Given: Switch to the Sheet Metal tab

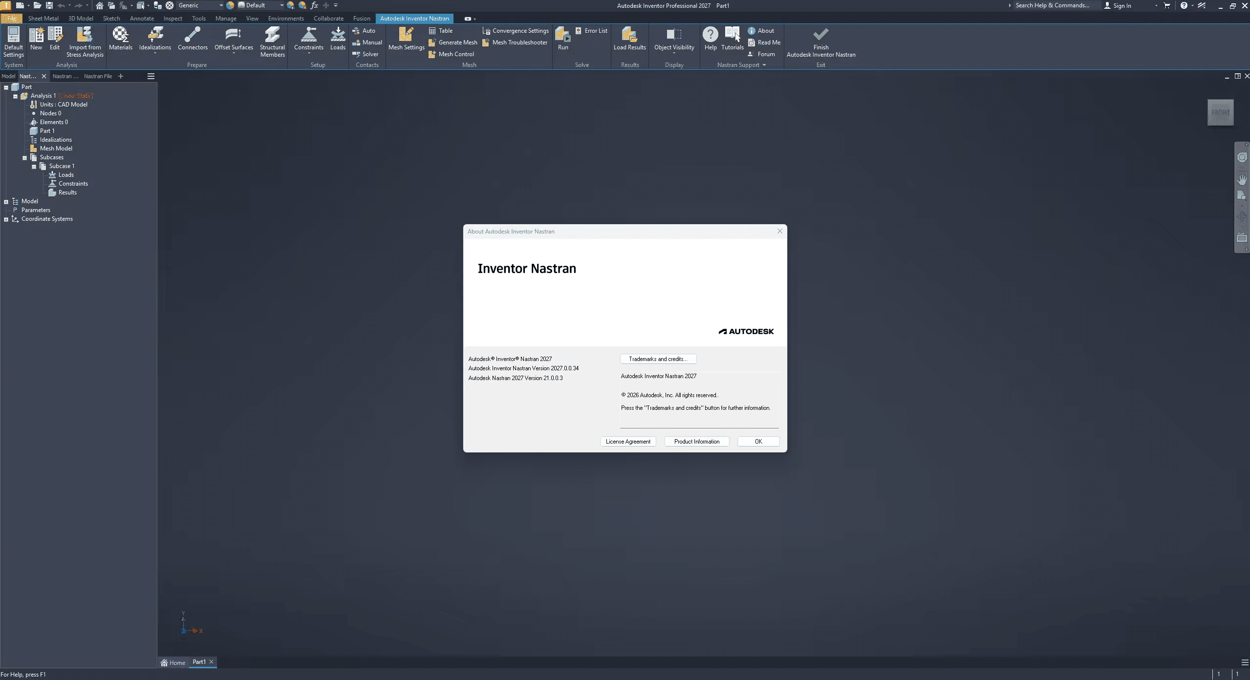Looking at the screenshot, I should (x=43, y=18).
